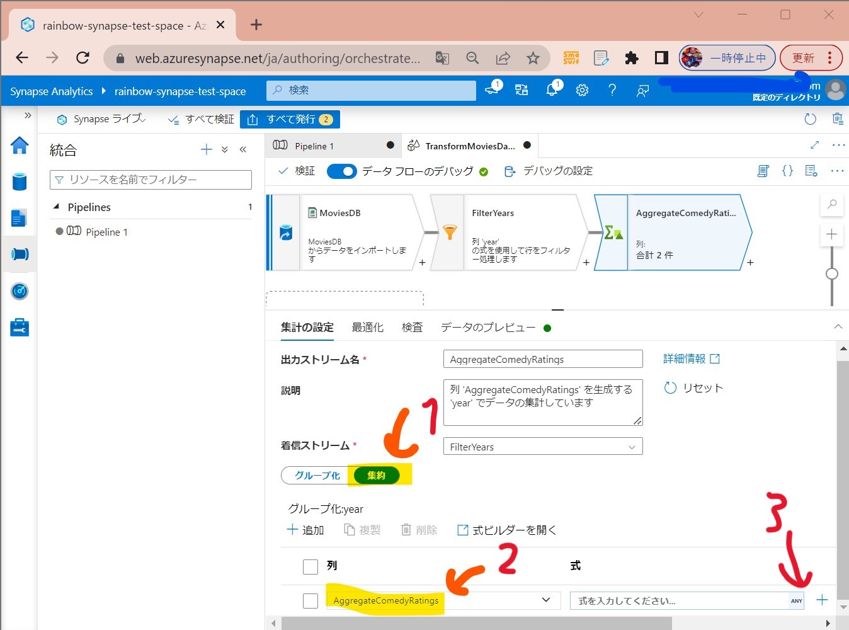Image resolution: width=849 pixels, height=630 pixels.
Task: Open the data flow script icon
Action: (x=763, y=171)
